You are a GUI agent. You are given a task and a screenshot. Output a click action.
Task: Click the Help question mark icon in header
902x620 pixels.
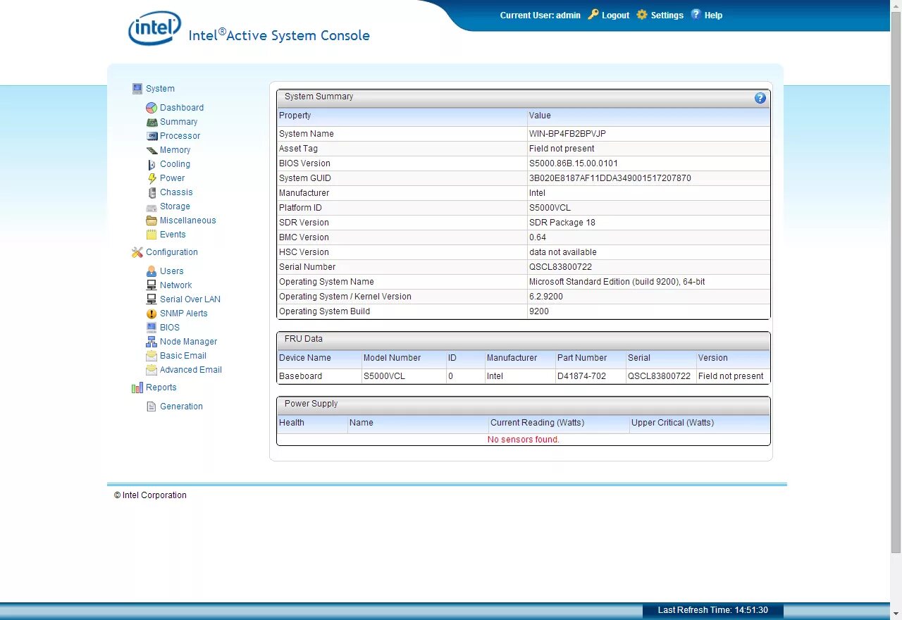pos(696,14)
